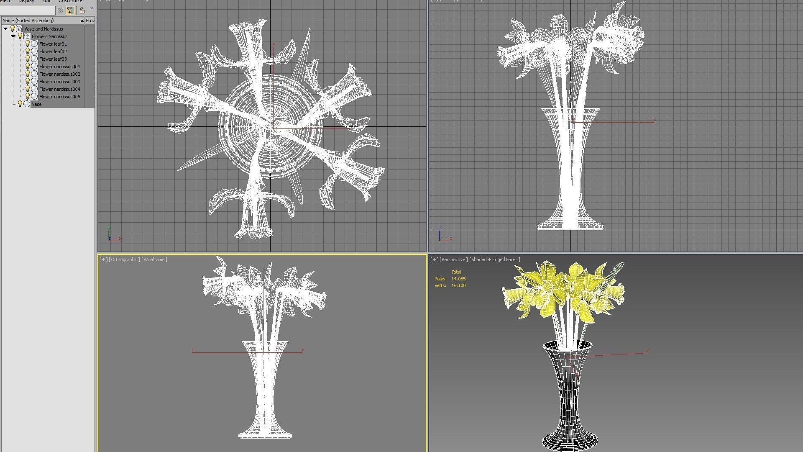Collapse the Flowers Narcissus group
This screenshot has height=452, width=803.
[x=13, y=36]
